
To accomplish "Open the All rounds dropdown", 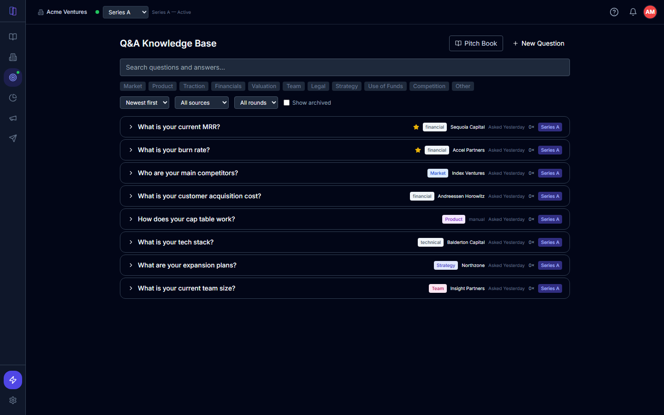I will [256, 103].
